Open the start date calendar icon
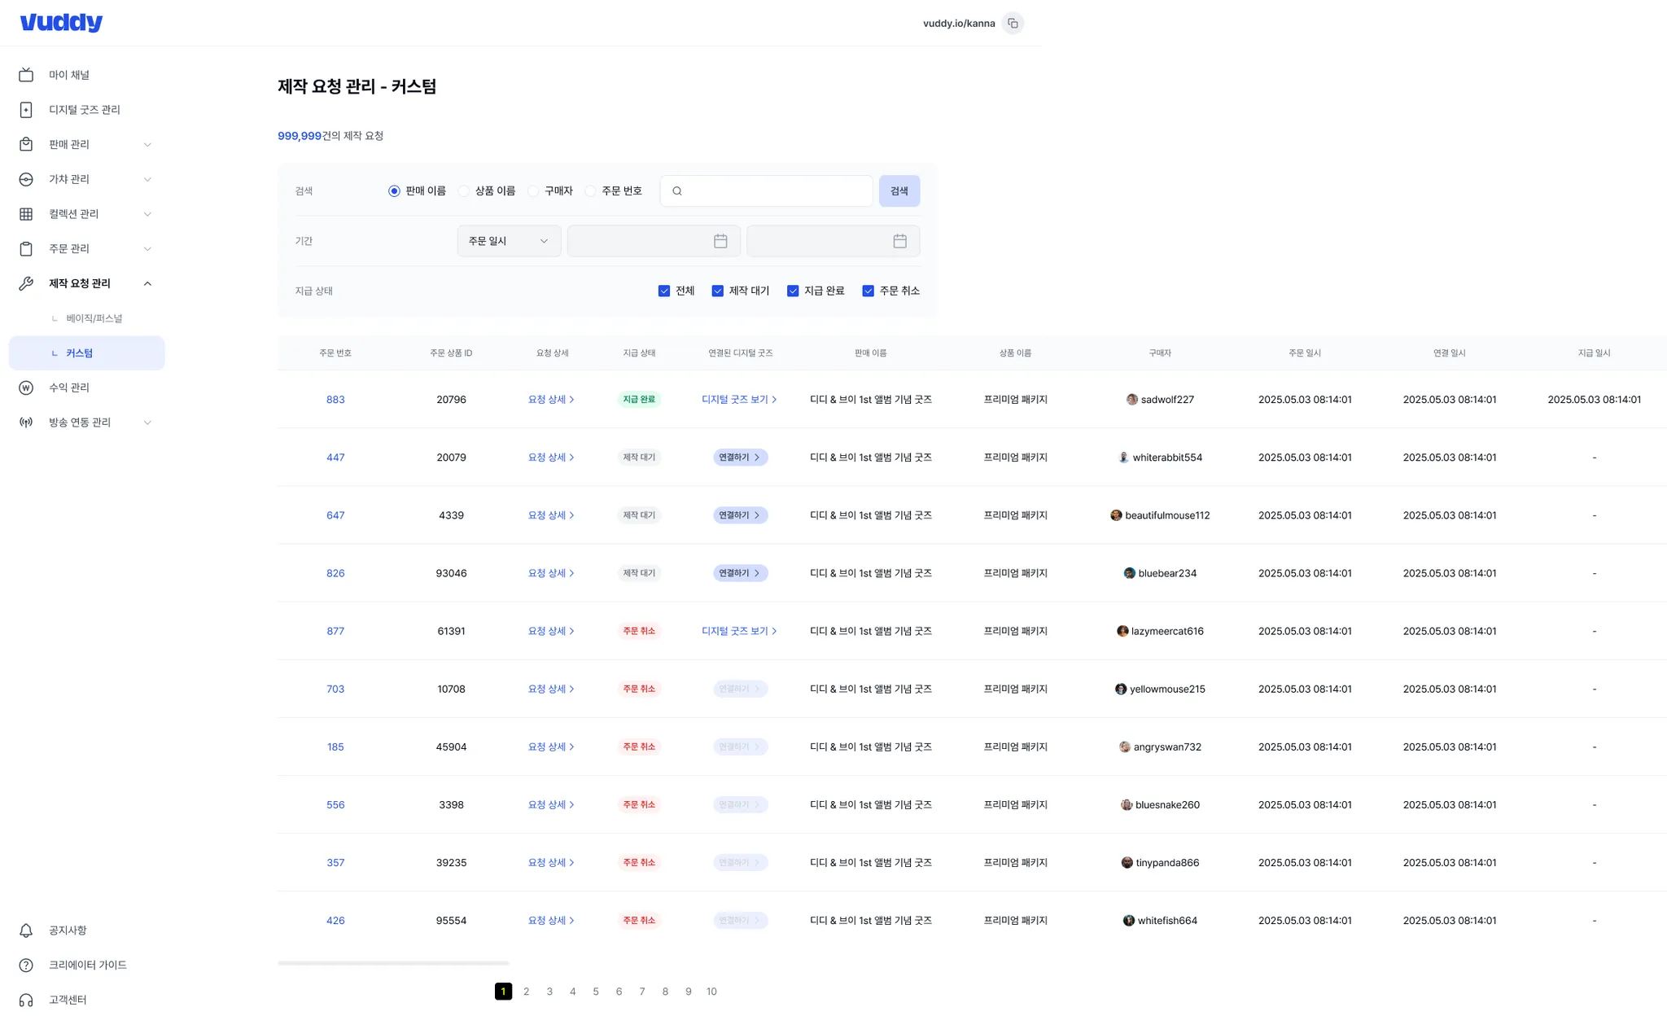This screenshot has height=1029, width=1667. pyautogui.click(x=720, y=241)
